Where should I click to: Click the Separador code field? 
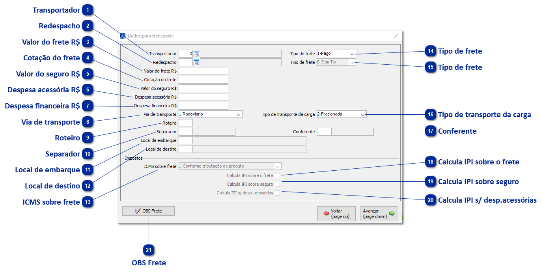point(186,132)
